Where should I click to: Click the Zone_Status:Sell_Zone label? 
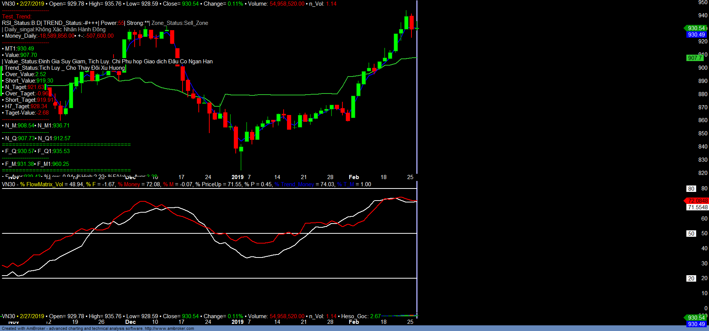tap(180, 23)
